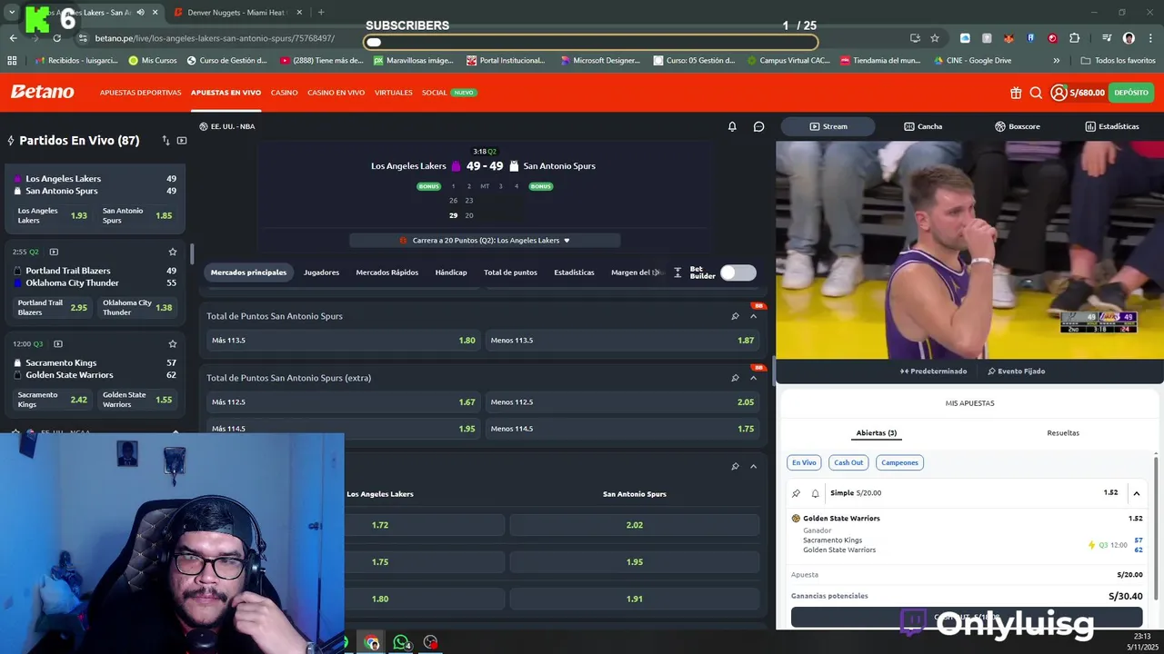Bet on Menos 112.5 at 2.05
The width and height of the screenshot is (1164, 654).
point(623,402)
